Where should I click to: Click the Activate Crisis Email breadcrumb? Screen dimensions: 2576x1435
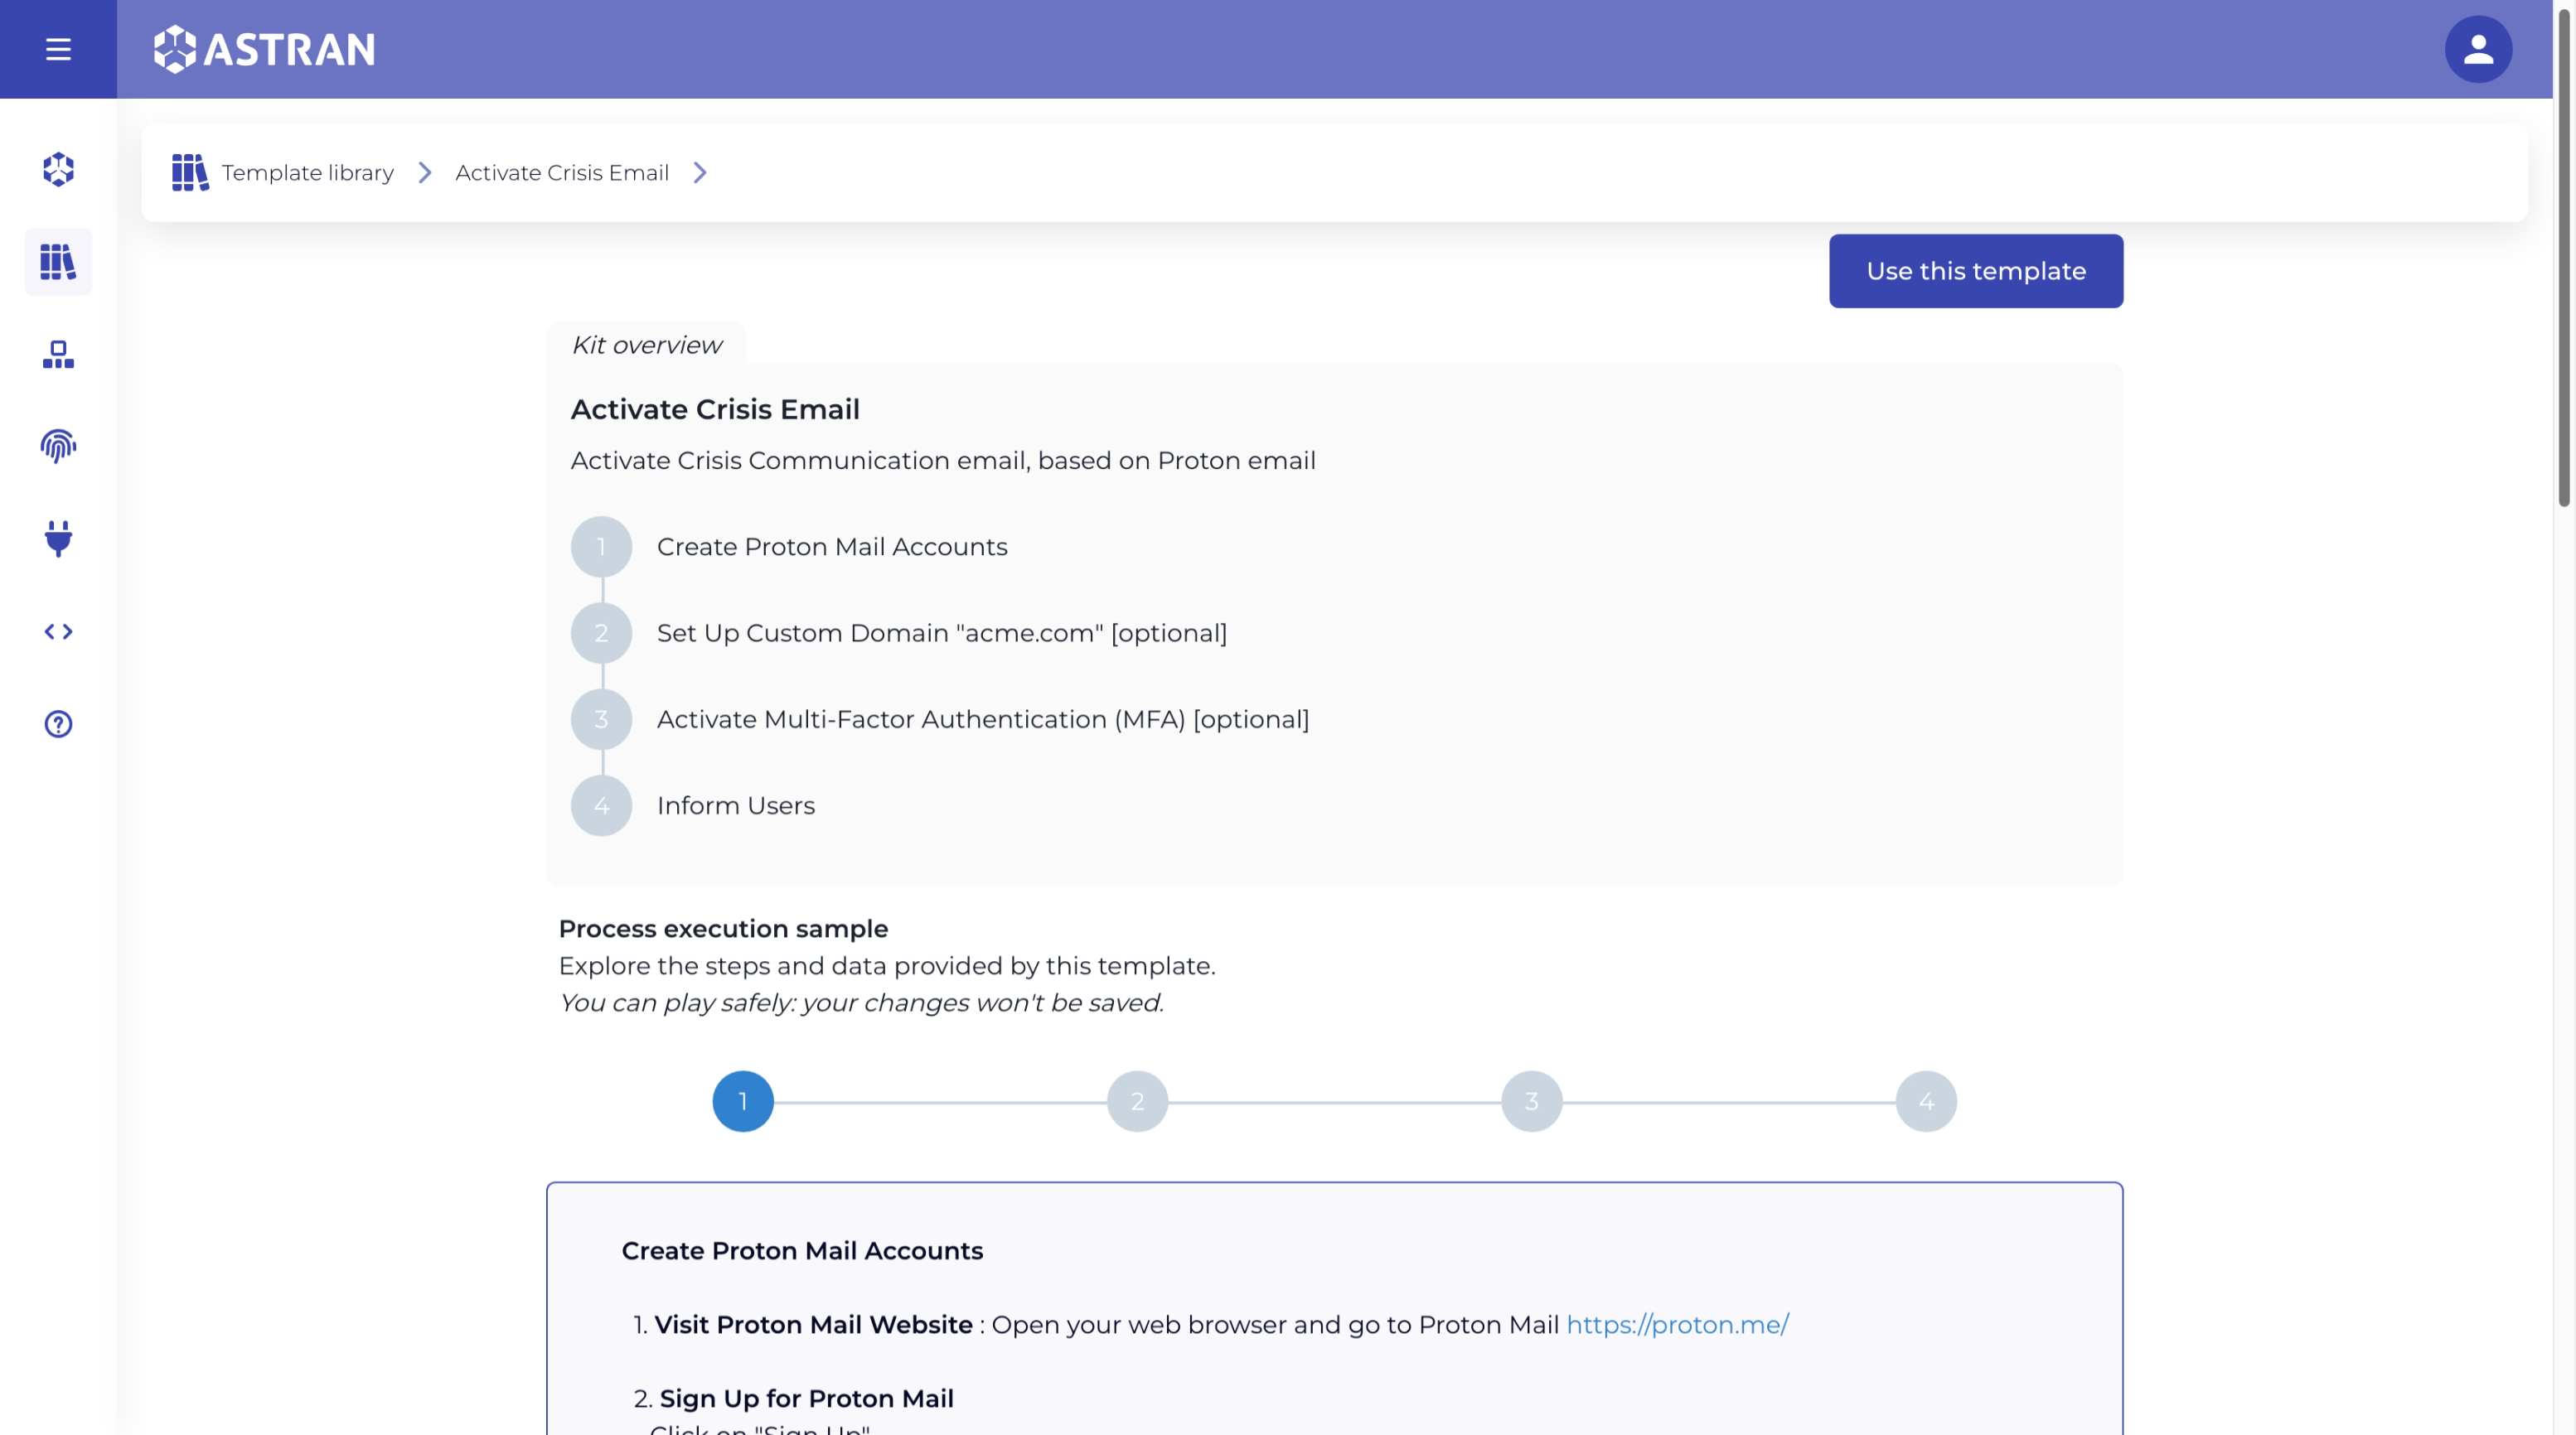tap(562, 173)
